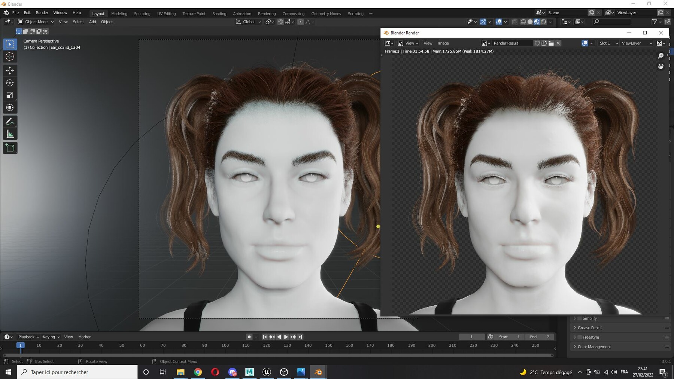674x379 pixels.
Task: Unlink the Render Result image with the X icon
Action: [558, 43]
